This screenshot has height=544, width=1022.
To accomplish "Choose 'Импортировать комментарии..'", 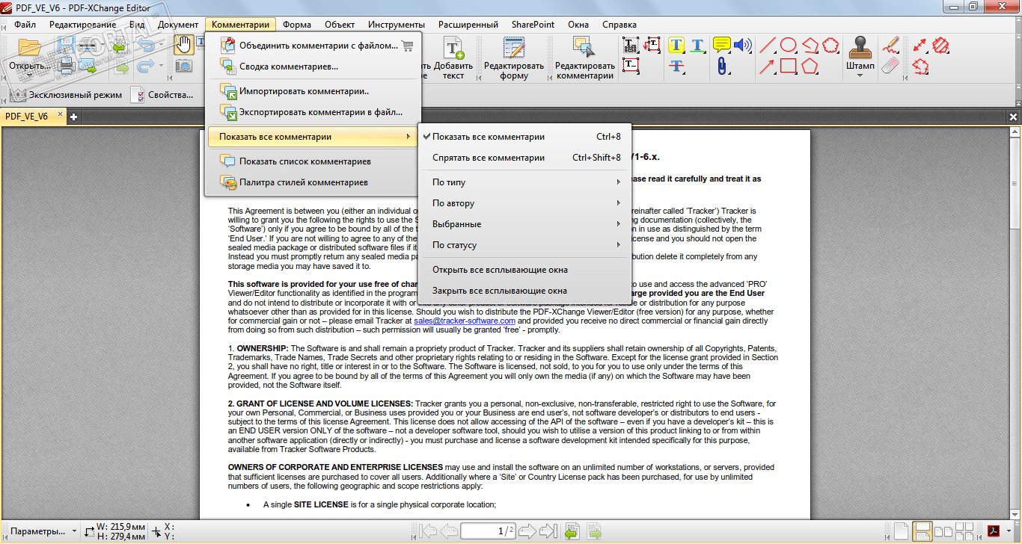I will [x=313, y=92].
